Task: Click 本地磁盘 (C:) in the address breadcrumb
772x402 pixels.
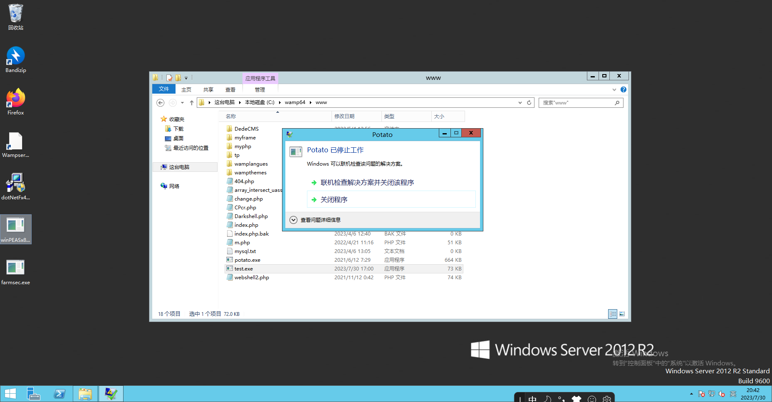Action: click(x=260, y=102)
